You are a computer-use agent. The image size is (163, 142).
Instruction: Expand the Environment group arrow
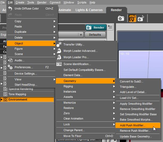pyautogui.click(x=1, y=99)
